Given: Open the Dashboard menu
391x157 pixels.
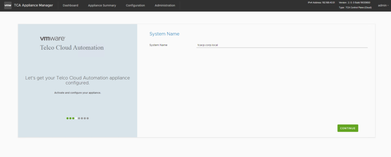Looking at the screenshot, I should pyautogui.click(x=70, y=5).
